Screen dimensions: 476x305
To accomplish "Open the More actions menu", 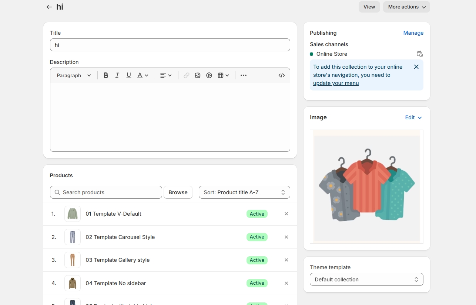I will pos(406,7).
